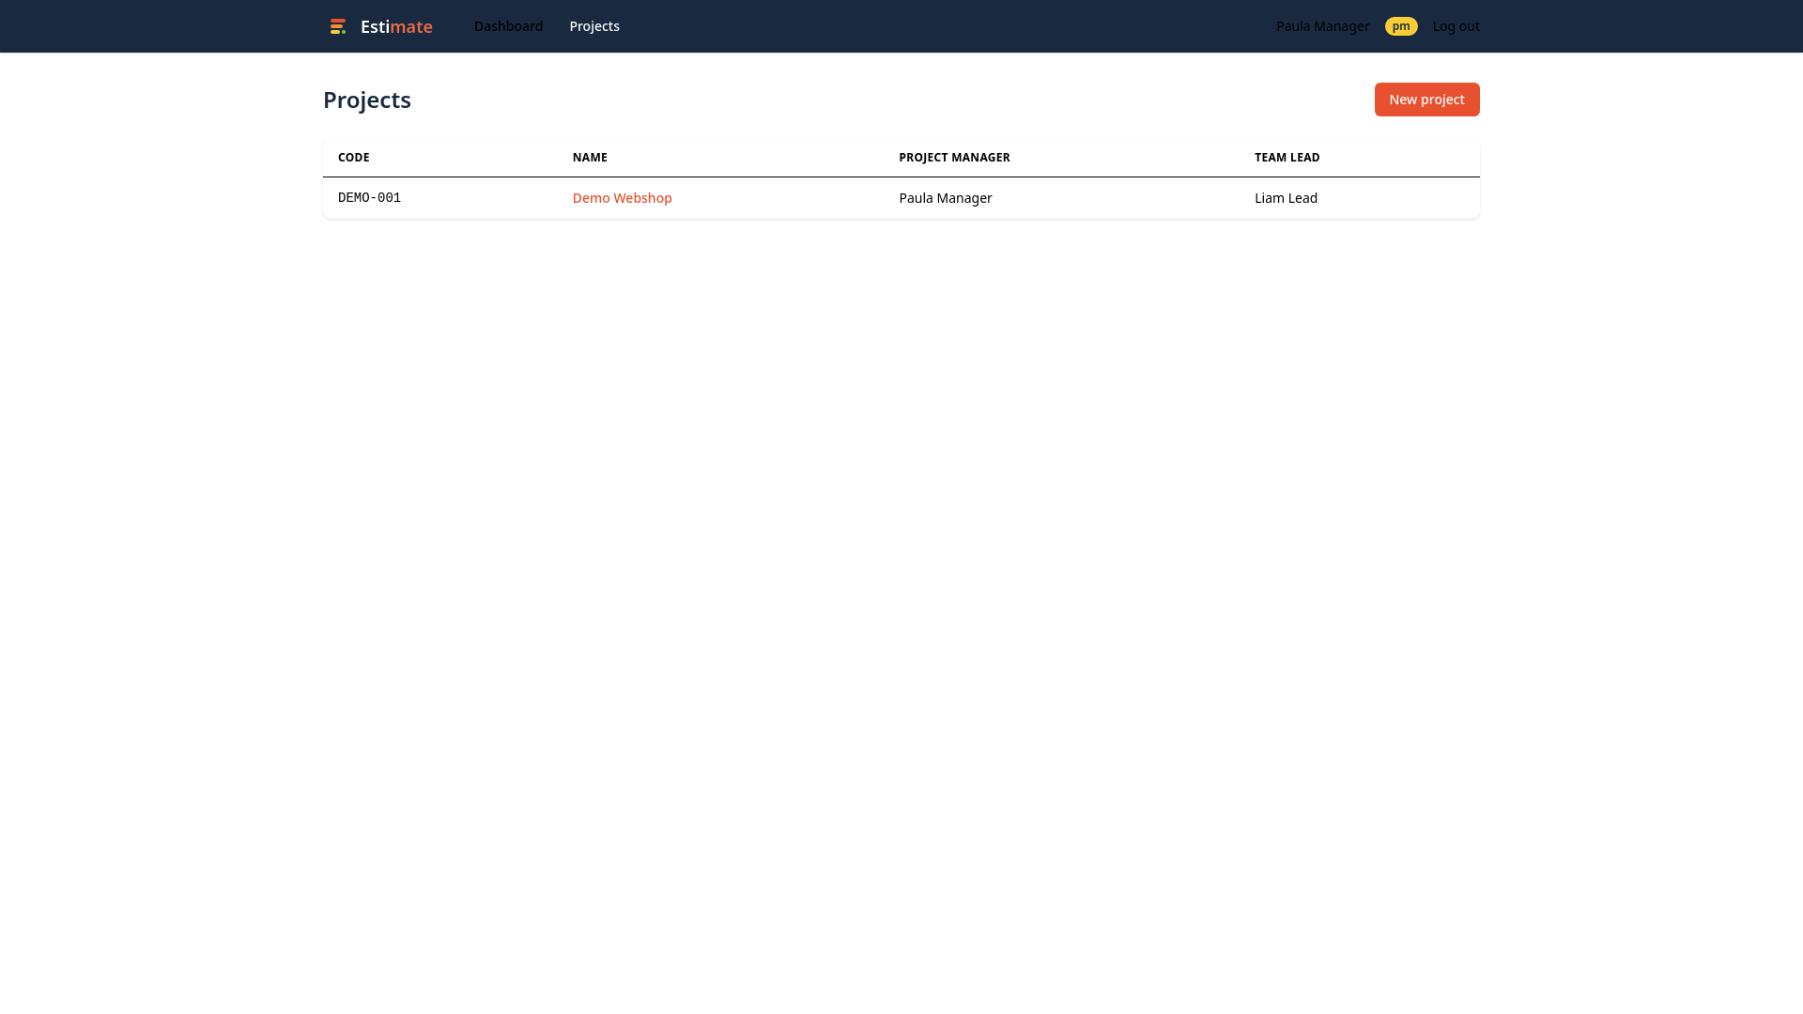Go to the Projects nav item

[x=594, y=26]
